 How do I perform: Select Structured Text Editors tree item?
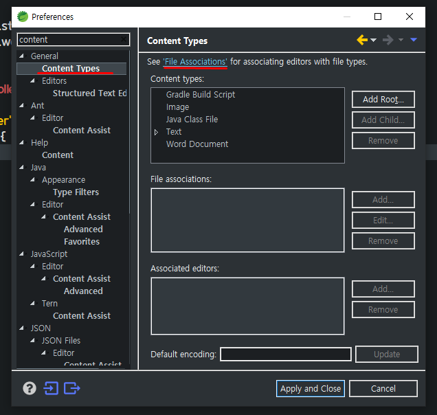point(90,93)
